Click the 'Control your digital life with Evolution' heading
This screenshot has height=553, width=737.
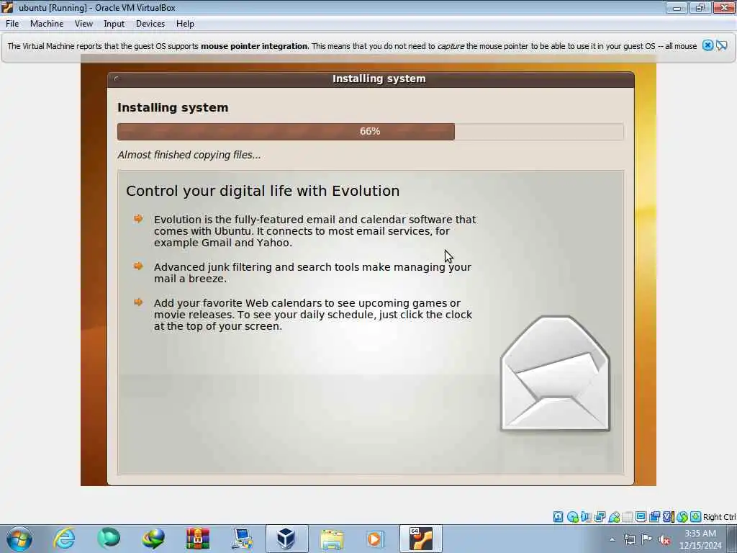click(263, 191)
